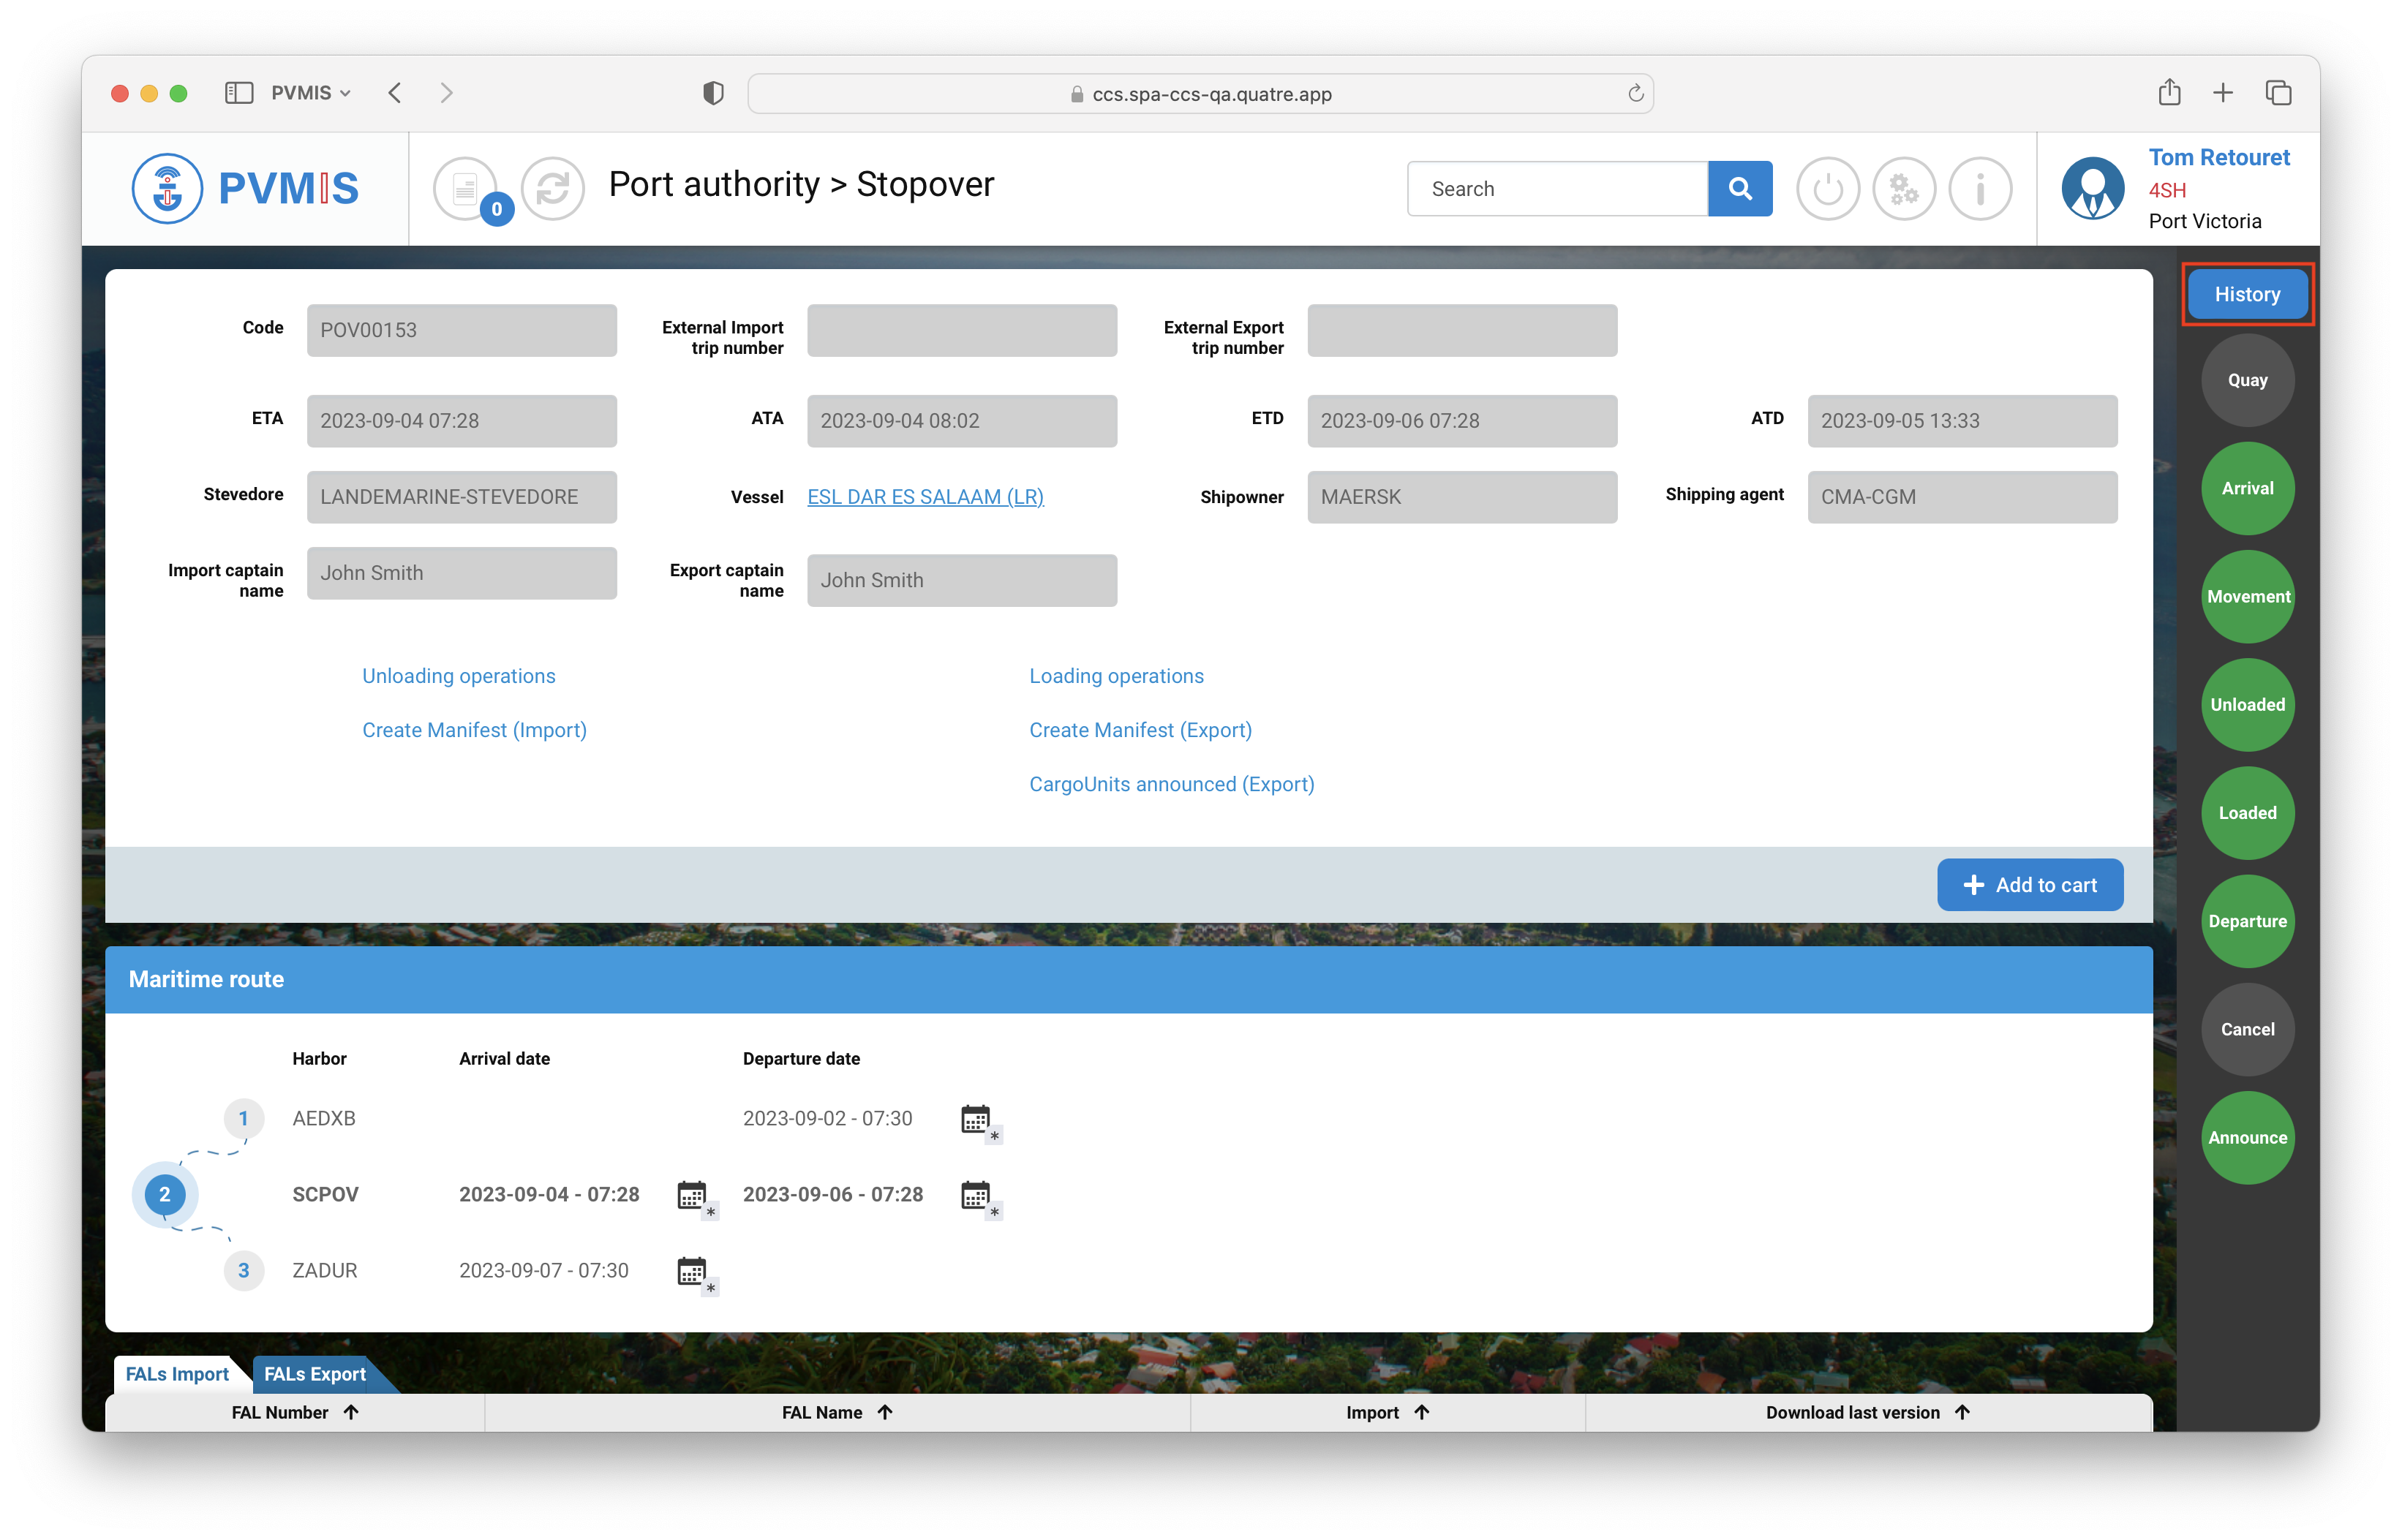Click the info circle icon

(1979, 188)
